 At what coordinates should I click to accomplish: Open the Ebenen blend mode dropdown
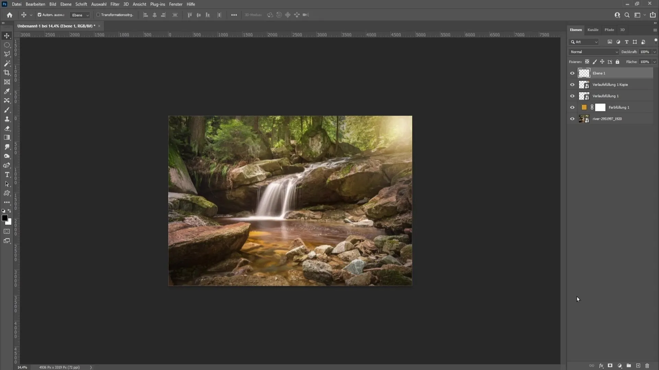593,51
